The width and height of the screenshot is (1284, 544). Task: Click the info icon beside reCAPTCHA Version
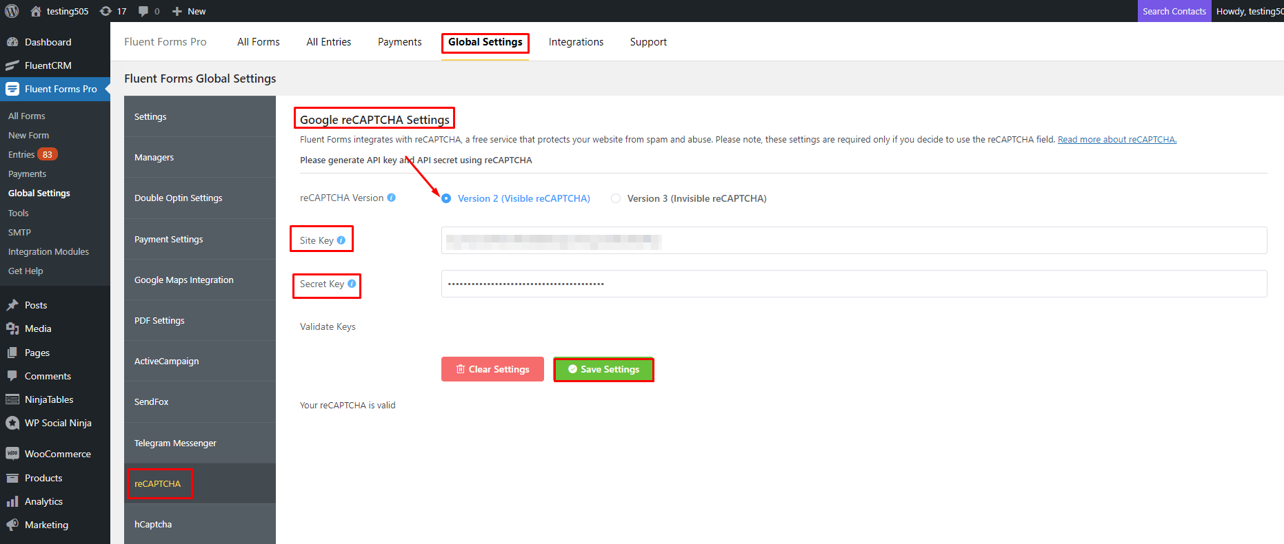click(391, 198)
